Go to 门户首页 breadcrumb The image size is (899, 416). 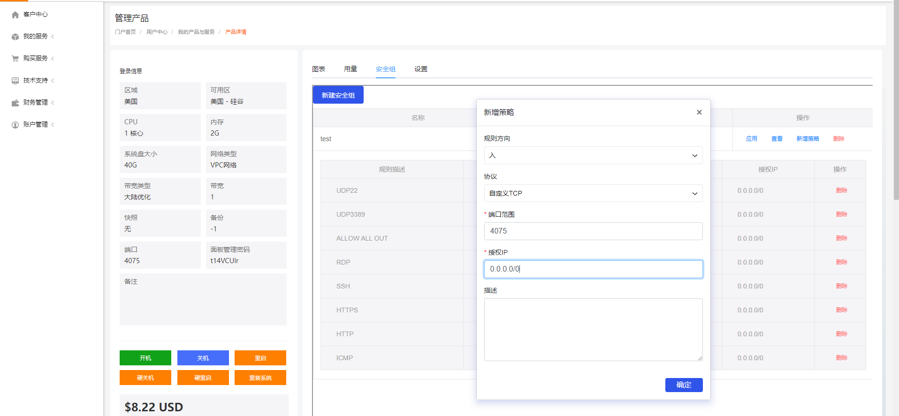[125, 32]
